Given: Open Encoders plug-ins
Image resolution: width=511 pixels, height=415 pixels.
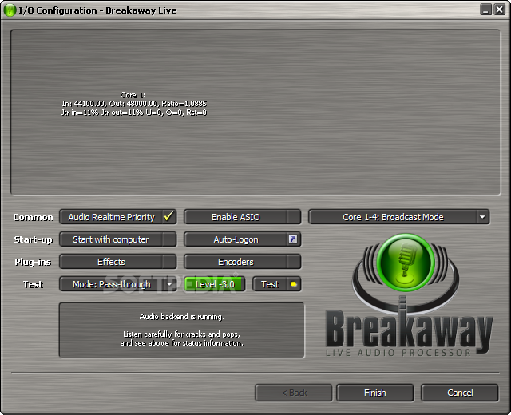Looking at the screenshot, I should pos(242,262).
